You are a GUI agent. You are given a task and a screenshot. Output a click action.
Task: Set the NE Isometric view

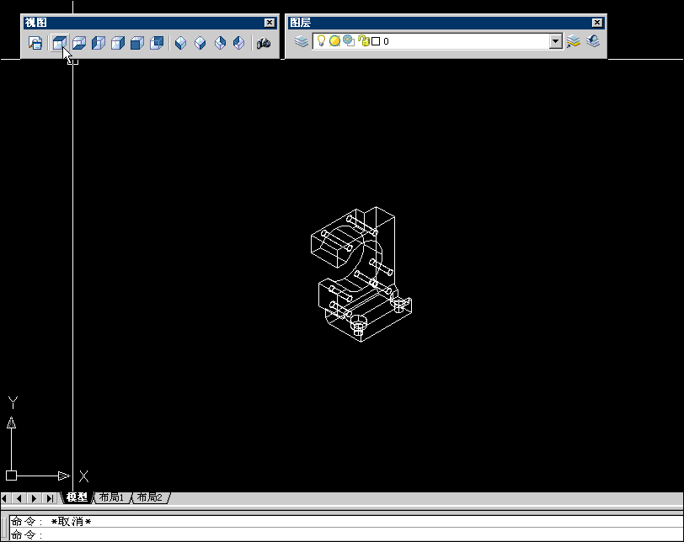tap(220, 43)
